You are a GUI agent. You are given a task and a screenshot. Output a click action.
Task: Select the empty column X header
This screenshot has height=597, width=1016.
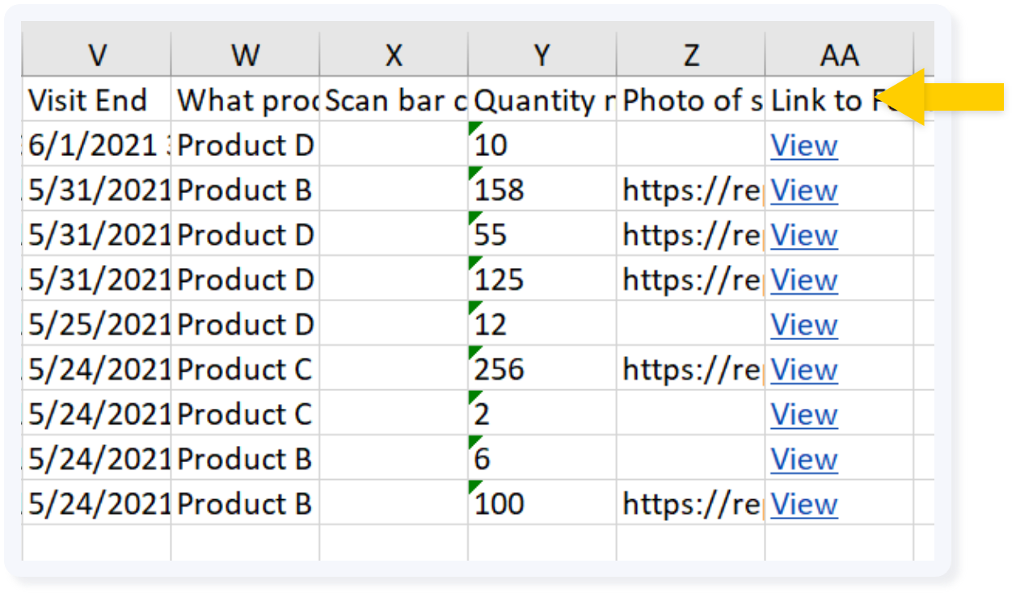click(393, 55)
